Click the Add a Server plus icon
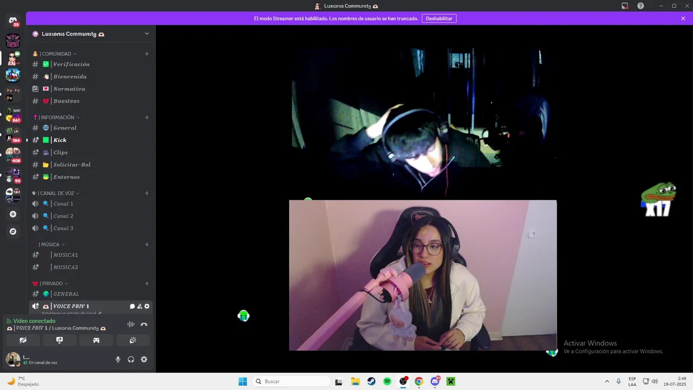 tap(13, 214)
